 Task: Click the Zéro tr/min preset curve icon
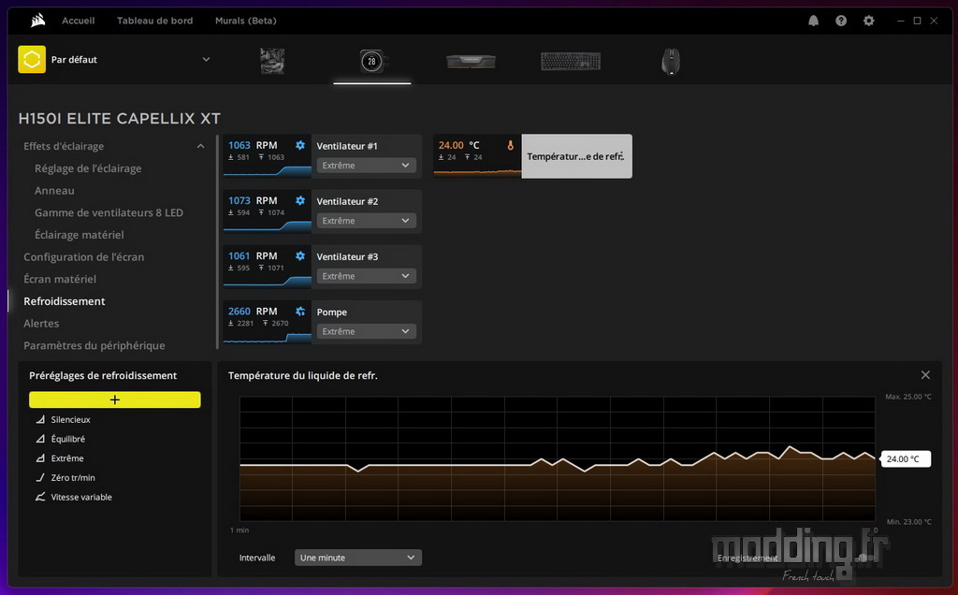40,478
